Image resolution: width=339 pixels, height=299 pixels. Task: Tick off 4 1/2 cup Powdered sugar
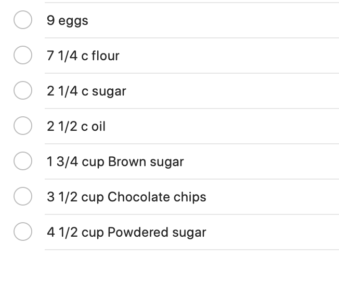click(22, 232)
